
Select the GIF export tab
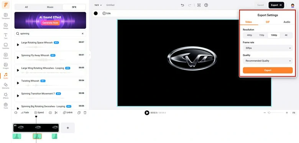pos(268,22)
